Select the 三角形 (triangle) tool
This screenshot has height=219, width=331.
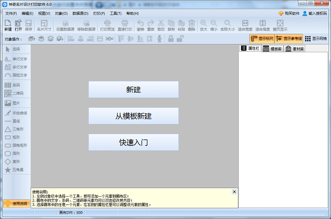point(15,129)
